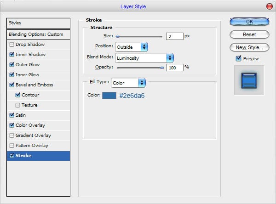Disable the Satin effect checkbox
Image resolution: width=276 pixels, height=204 pixels.
coord(11,115)
